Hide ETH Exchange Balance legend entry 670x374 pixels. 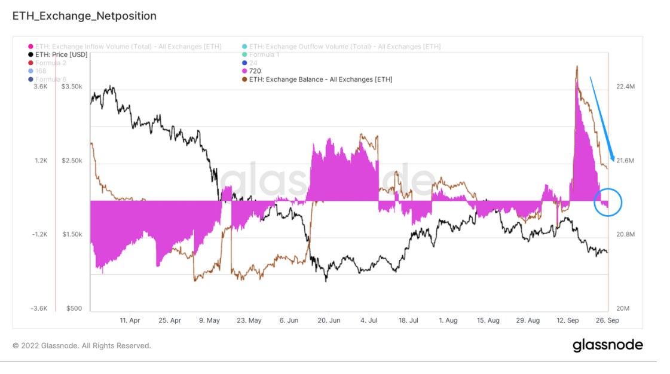click(x=320, y=79)
